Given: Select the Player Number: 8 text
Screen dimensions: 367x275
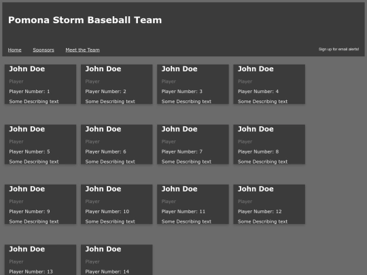Looking at the screenshot, I should (258, 151).
